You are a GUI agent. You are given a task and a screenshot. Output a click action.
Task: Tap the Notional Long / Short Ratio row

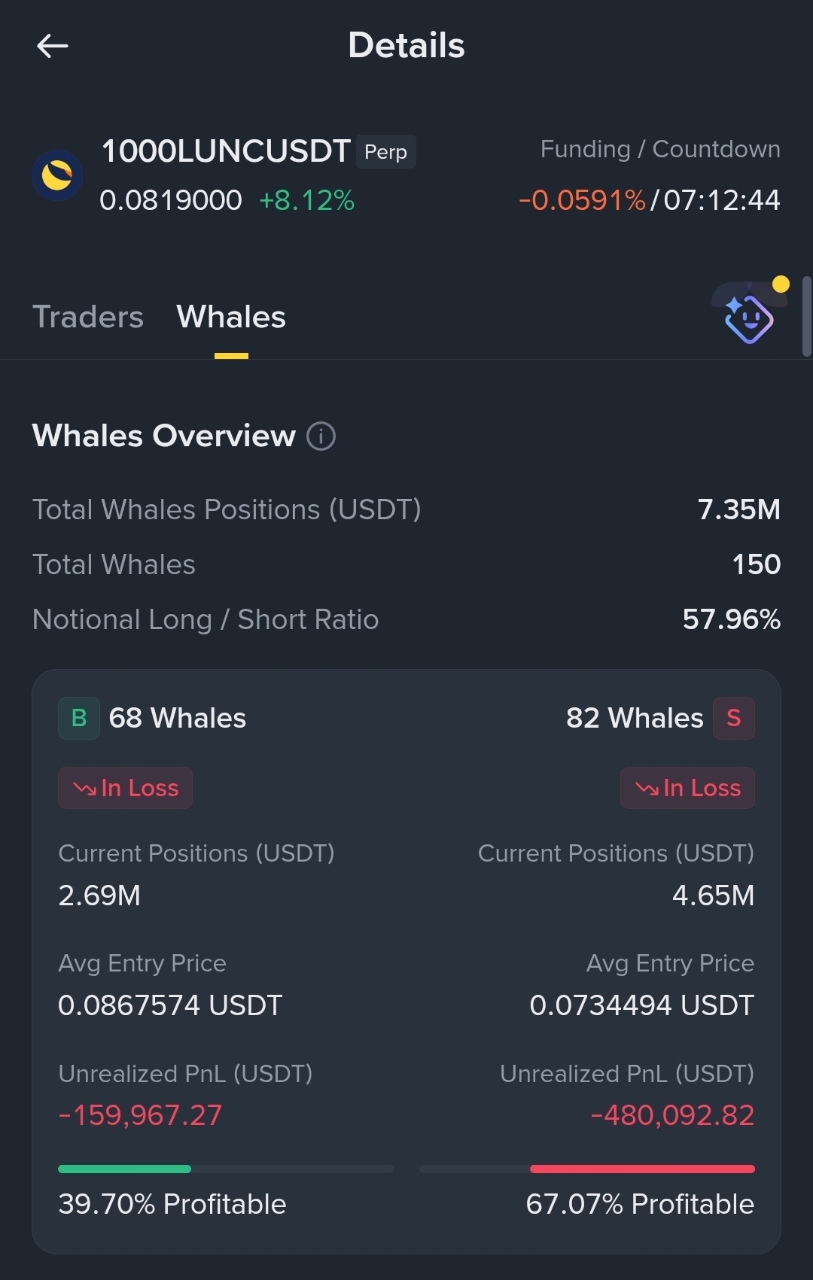pos(406,619)
